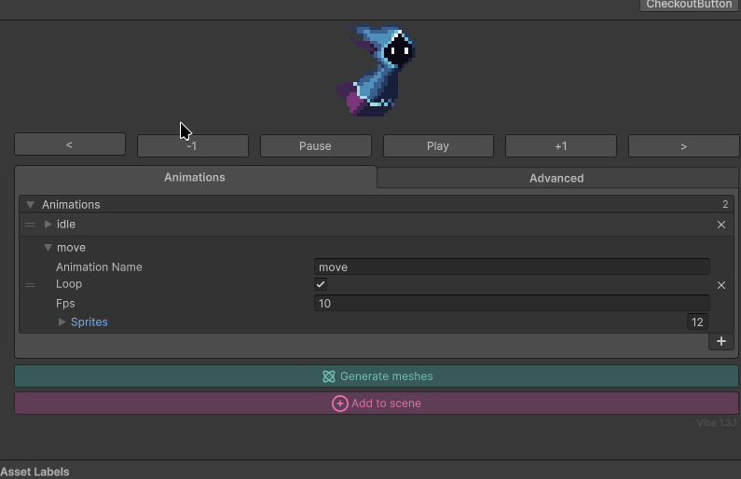The height and width of the screenshot is (479, 741).
Task: Grab the drag handle beside move animation
Action: 30,285
